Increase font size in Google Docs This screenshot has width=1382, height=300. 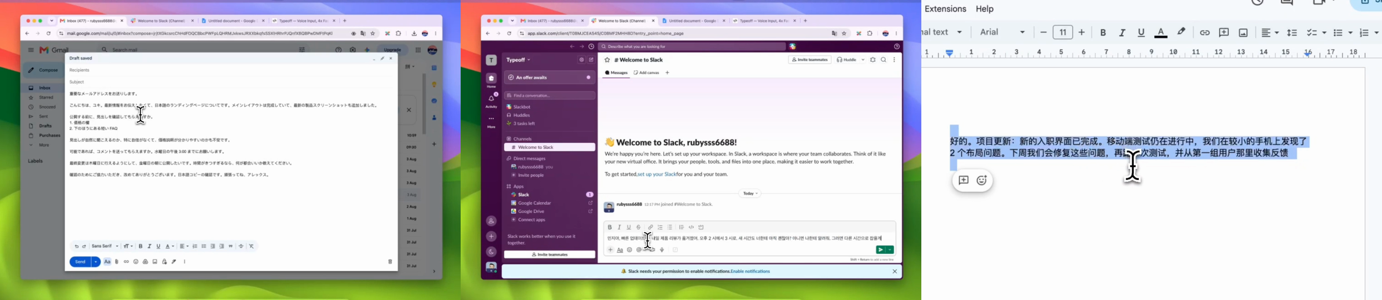coord(1082,33)
